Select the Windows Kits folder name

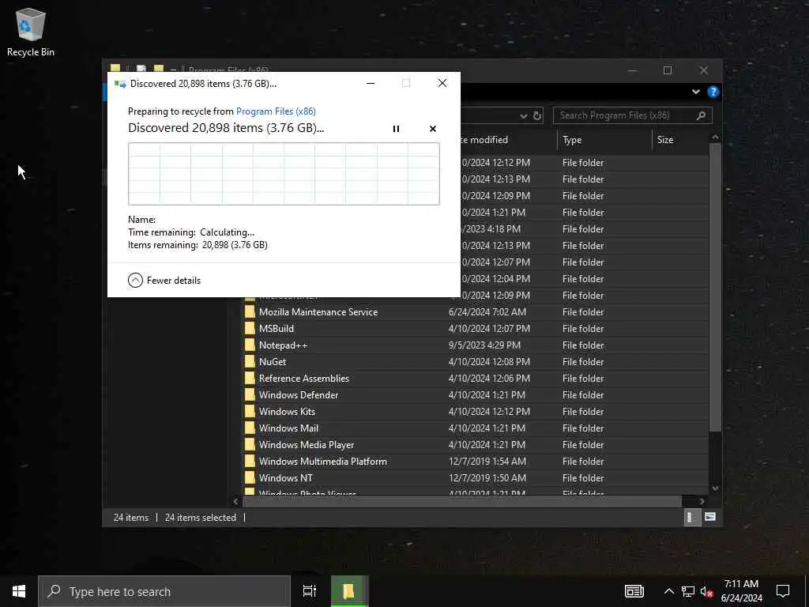(287, 411)
